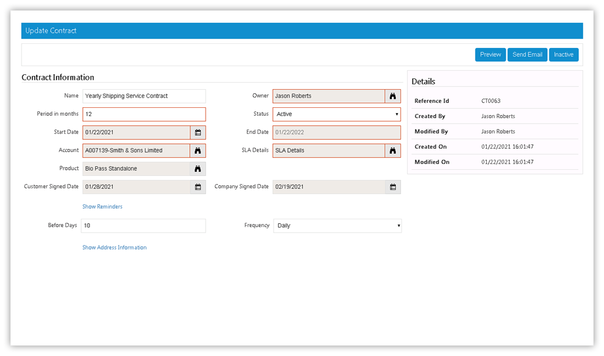
Task: Mark the contract as Inactive
Action: tap(563, 55)
